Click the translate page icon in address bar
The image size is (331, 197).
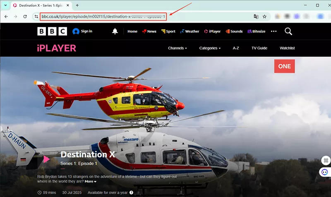(256, 16)
